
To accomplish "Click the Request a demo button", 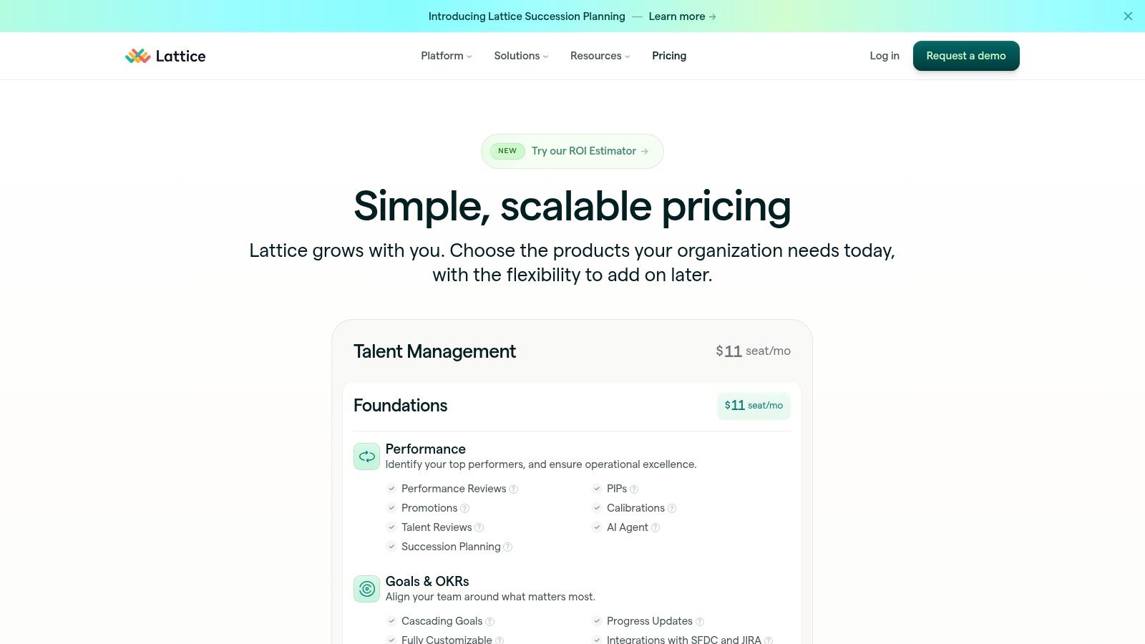I will point(966,56).
